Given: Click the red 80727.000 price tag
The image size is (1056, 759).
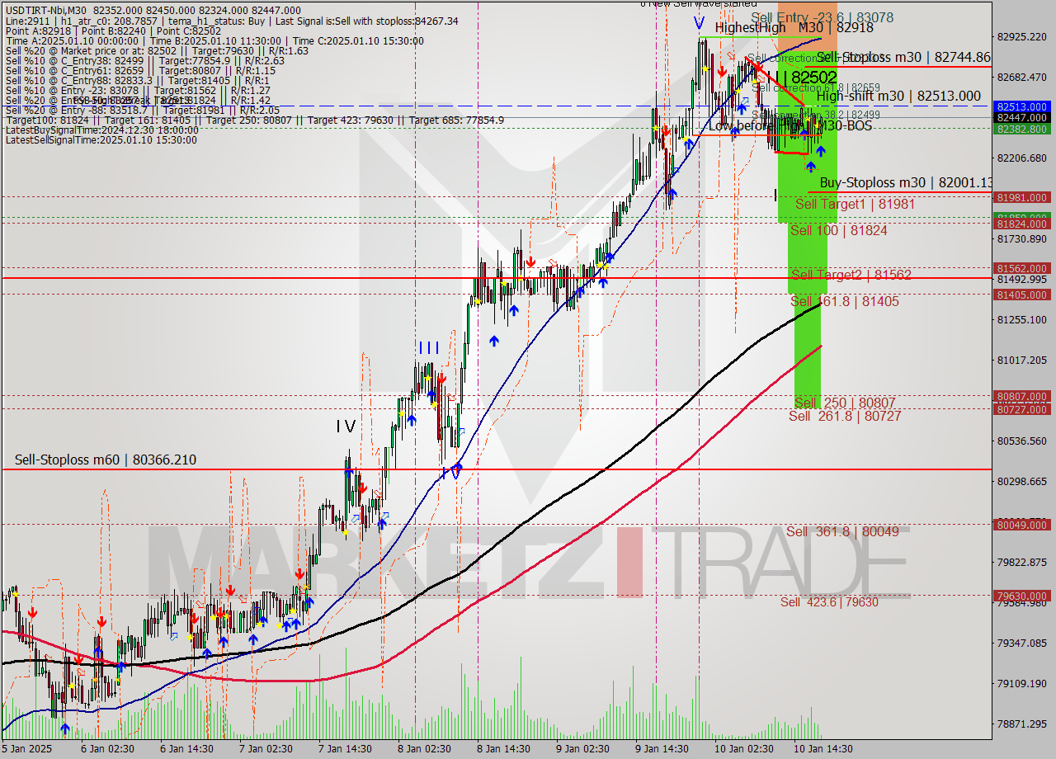Looking at the screenshot, I should click(x=1022, y=409).
